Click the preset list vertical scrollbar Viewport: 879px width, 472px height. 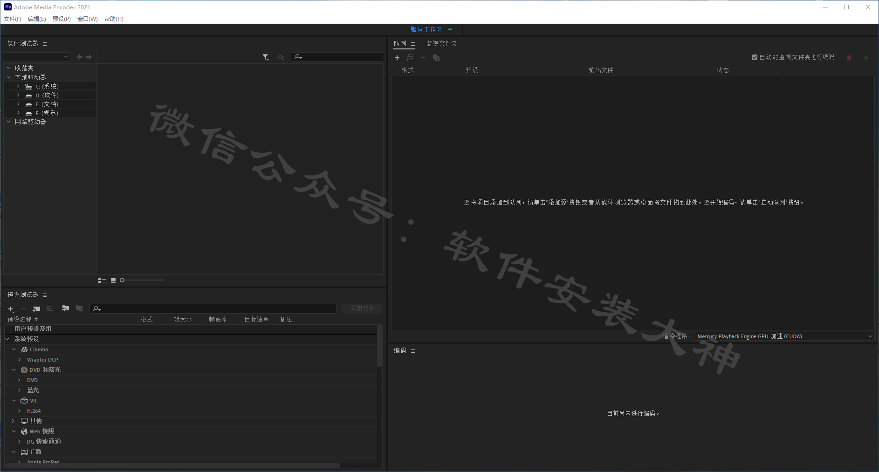click(379, 346)
